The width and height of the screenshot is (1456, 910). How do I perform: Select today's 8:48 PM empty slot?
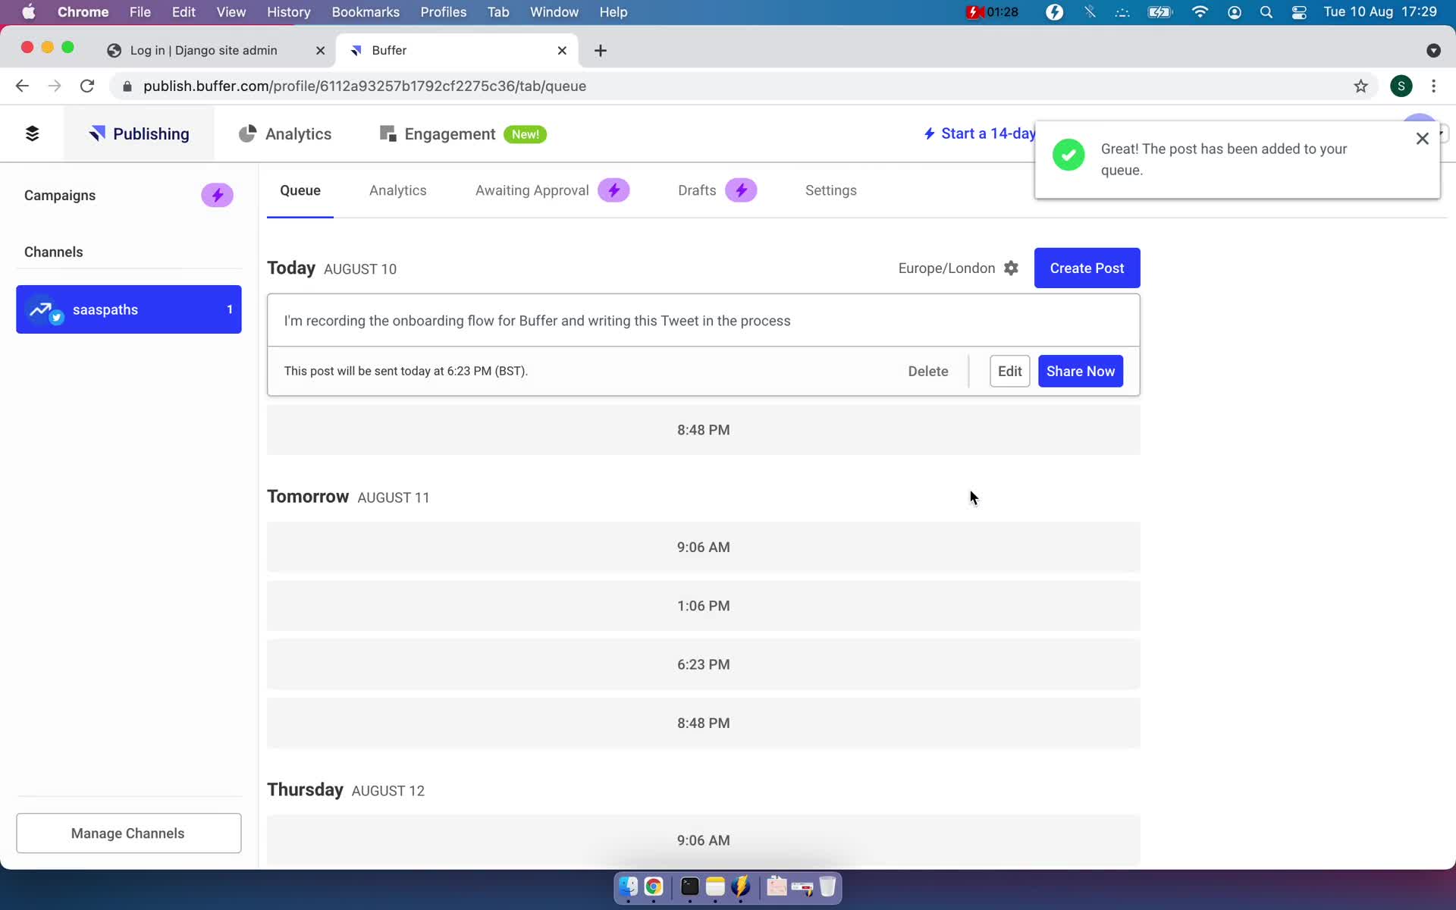click(x=703, y=430)
